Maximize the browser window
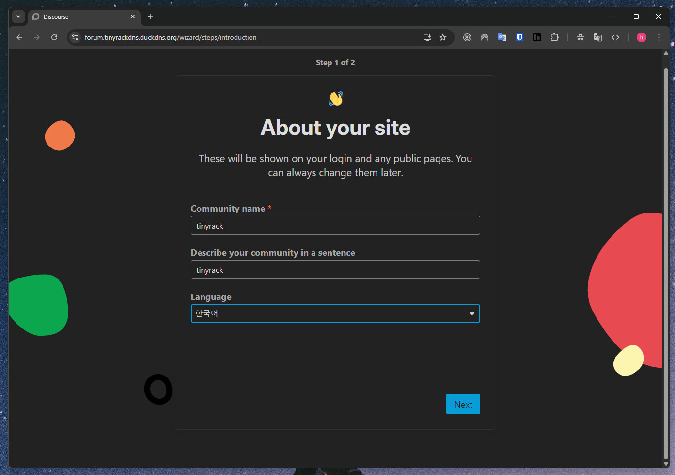This screenshot has width=675, height=475. 636,16
